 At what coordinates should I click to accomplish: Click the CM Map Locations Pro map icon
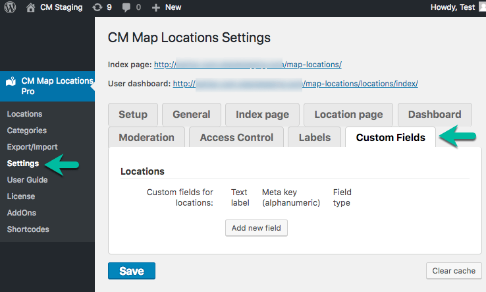(x=11, y=82)
